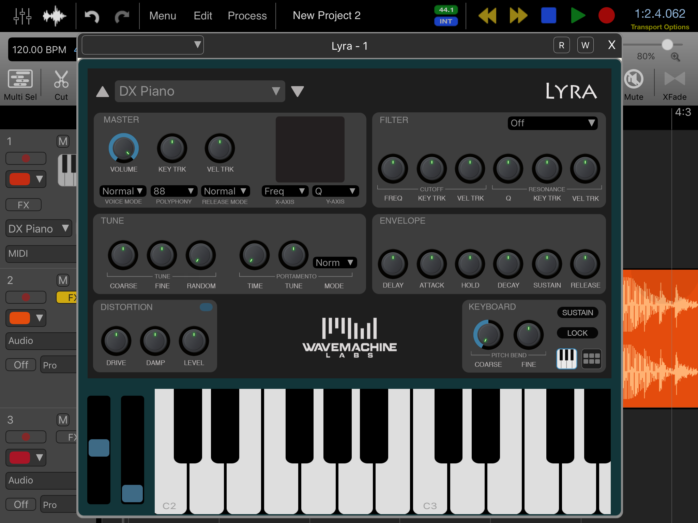Click the track 2 Off button
The width and height of the screenshot is (698, 523).
21,365
